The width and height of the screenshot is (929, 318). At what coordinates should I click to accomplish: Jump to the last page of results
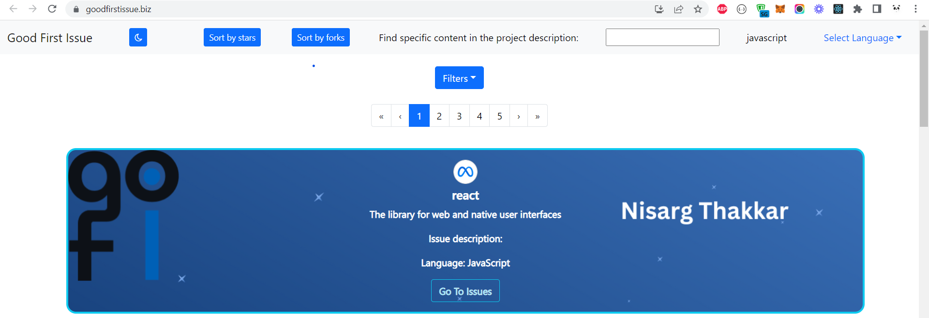pyautogui.click(x=538, y=116)
